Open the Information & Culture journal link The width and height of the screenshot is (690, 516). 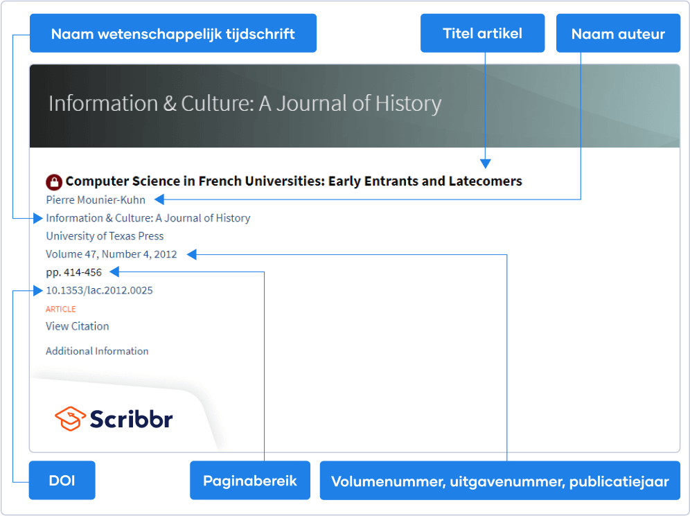click(148, 218)
